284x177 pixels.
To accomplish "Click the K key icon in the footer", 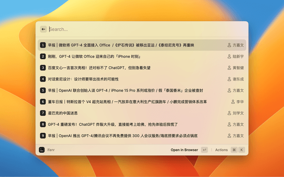I will point(241,150).
